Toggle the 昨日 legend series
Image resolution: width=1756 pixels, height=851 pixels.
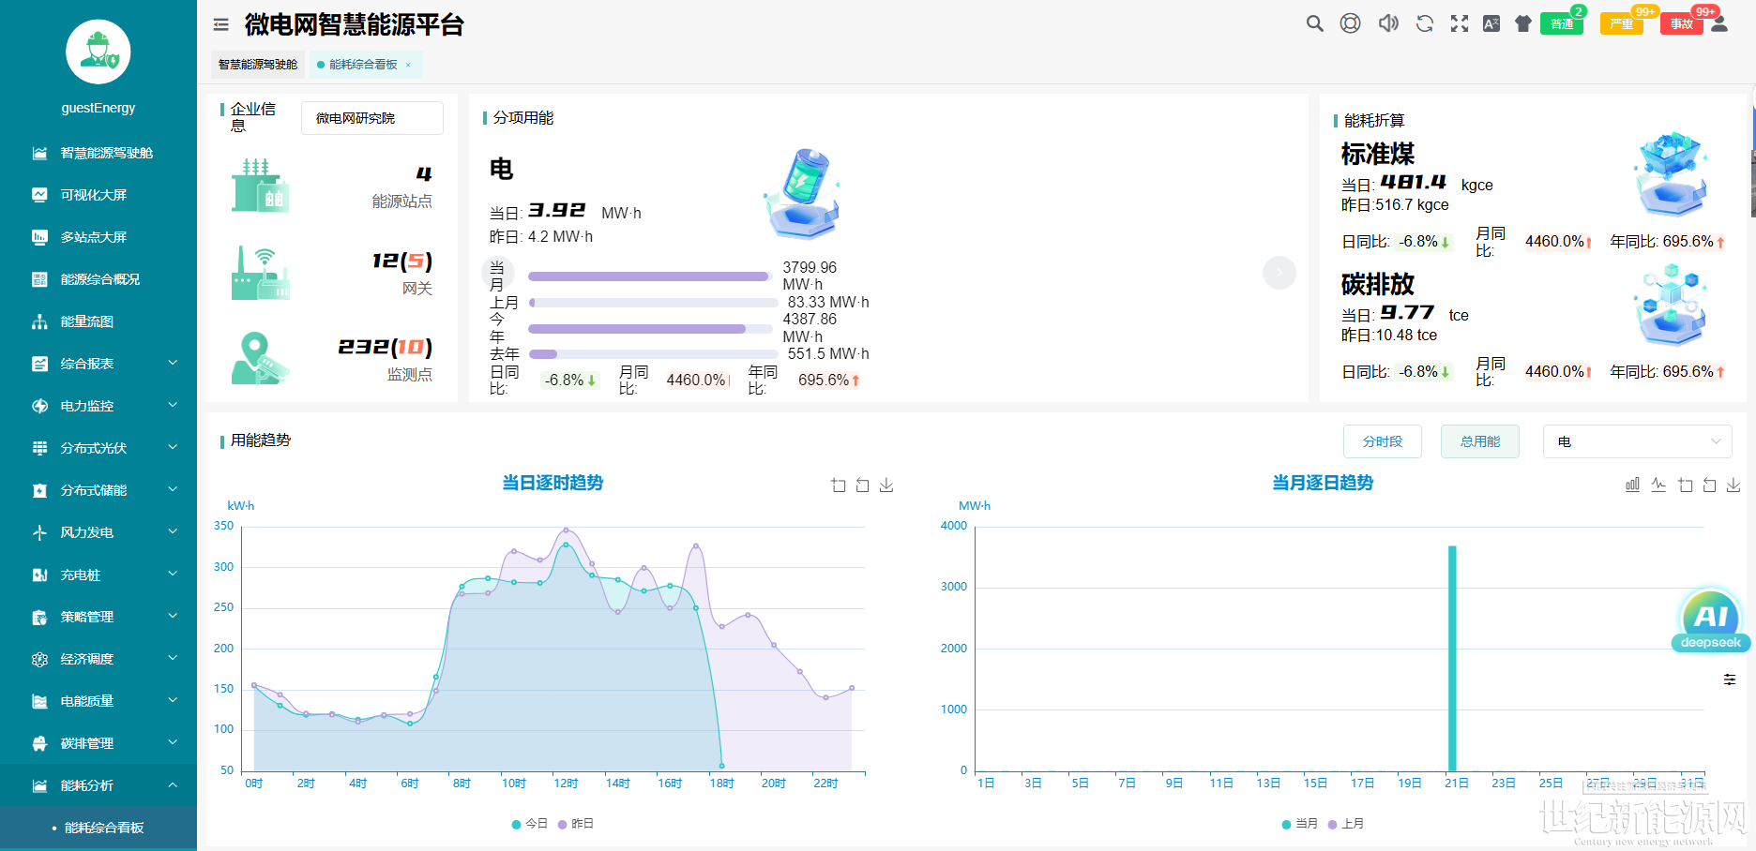[576, 824]
